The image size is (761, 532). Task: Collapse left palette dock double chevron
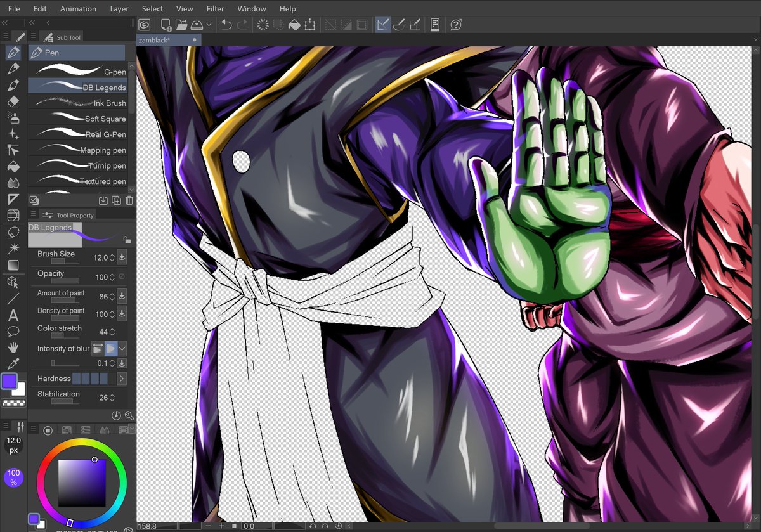(5, 23)
